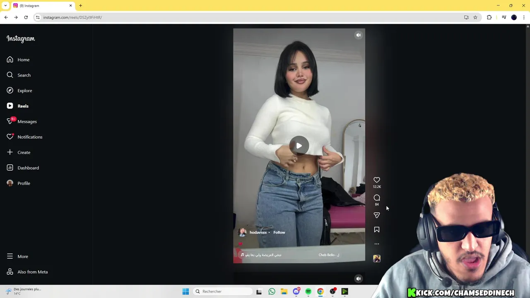This screenshot has height=298, width=530.
Task: Open the green arrow app on taskbar
Action: tap(344, 291)
